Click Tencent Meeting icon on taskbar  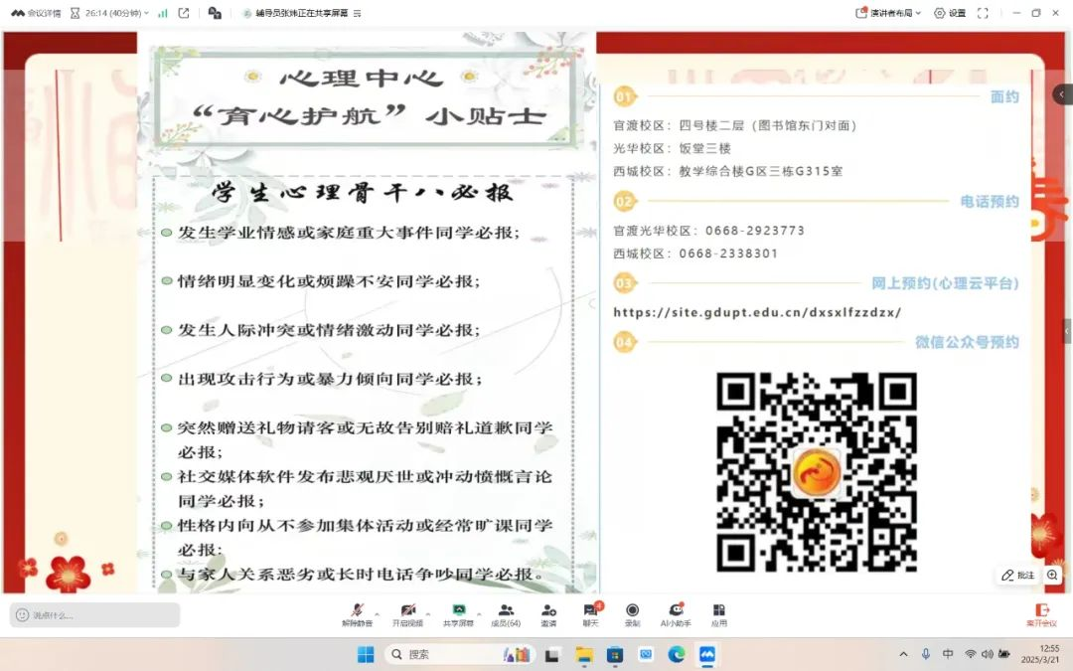click(707, 655)
